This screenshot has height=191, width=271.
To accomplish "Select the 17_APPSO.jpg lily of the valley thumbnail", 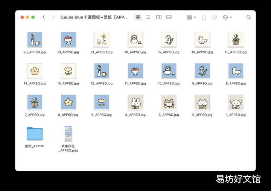I will click(x=169, y=40).
